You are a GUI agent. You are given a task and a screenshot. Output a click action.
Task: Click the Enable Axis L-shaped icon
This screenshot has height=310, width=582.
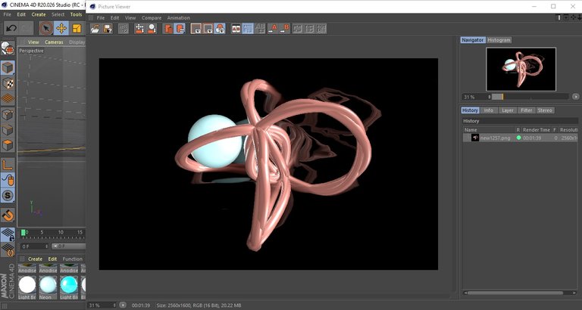pyautogui.click(x=8, y=165)
